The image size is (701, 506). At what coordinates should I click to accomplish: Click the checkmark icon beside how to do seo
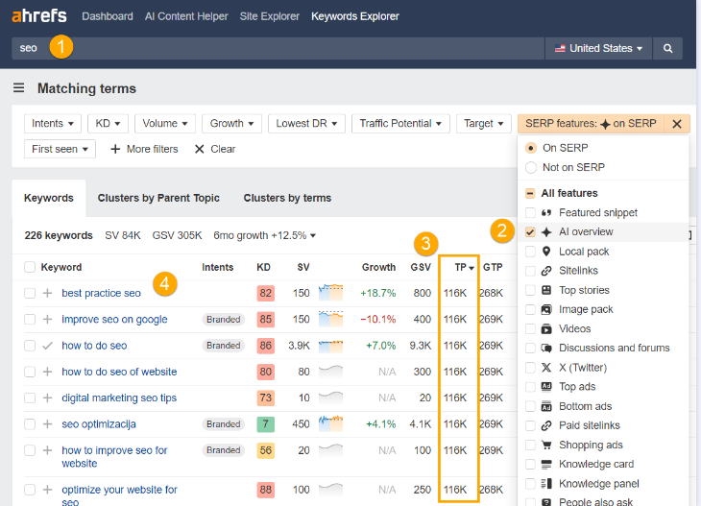tap(47, 346)
